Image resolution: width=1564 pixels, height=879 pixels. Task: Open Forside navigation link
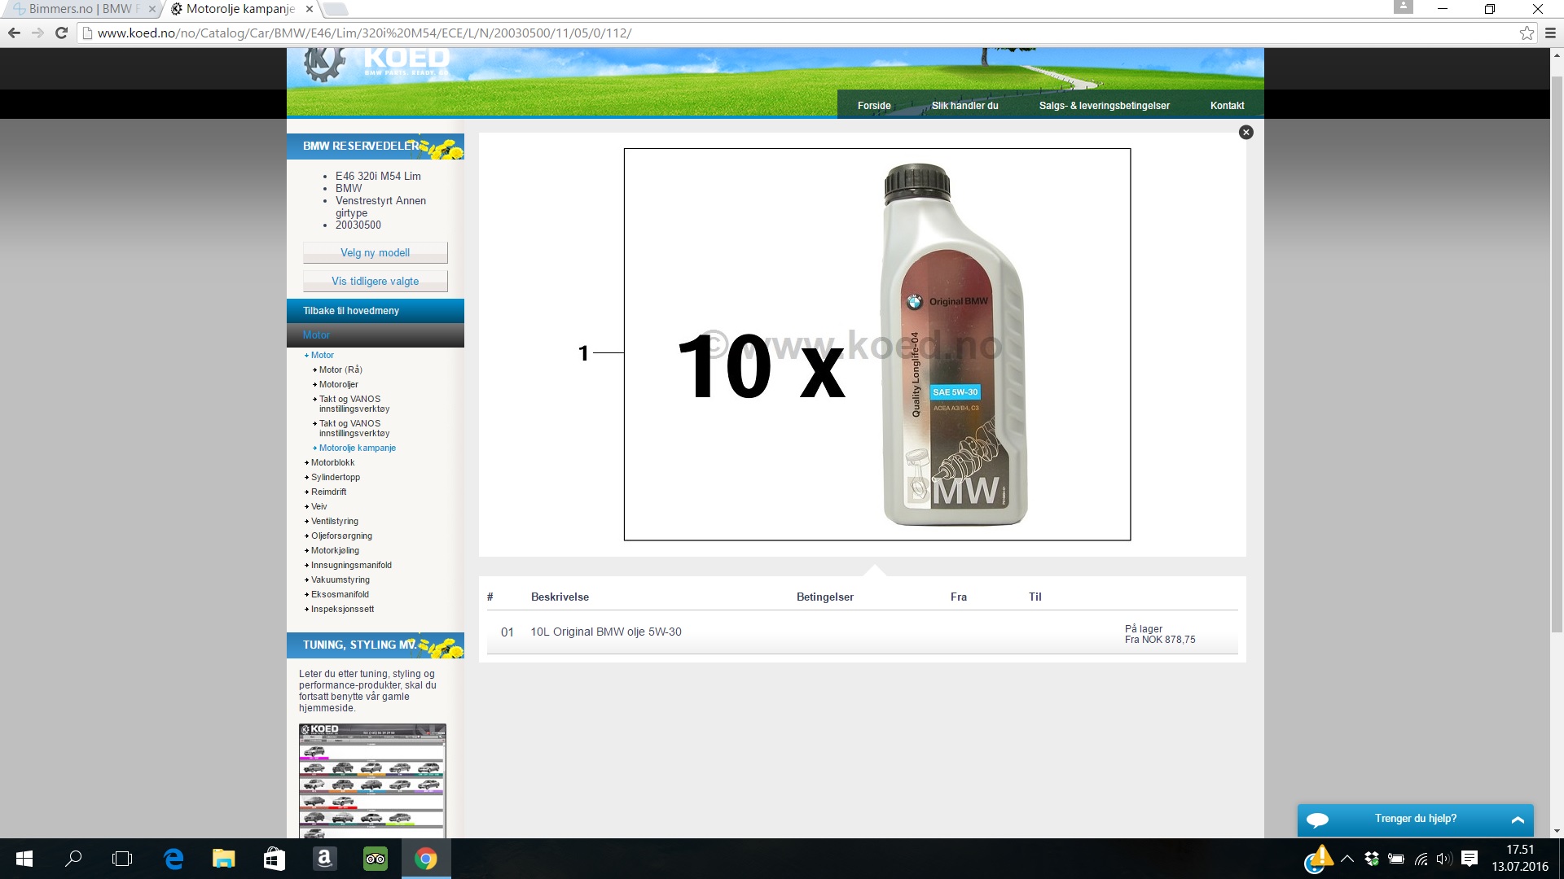[x=874, y=106]
